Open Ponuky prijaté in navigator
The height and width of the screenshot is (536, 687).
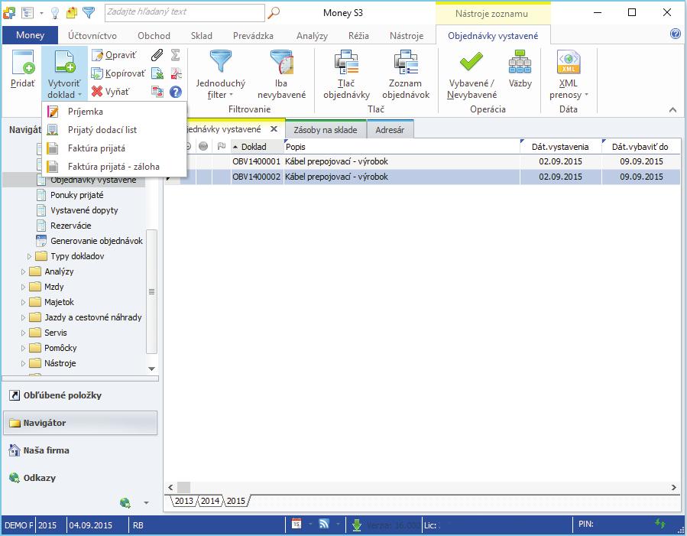pyautogui.click(x=76, y=195)
